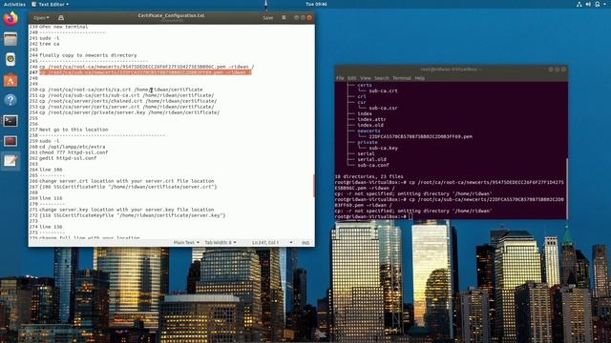The width and height of the screenshot is (611, 343).
Task: Open the Terminal Search menu
Action: 382,78
